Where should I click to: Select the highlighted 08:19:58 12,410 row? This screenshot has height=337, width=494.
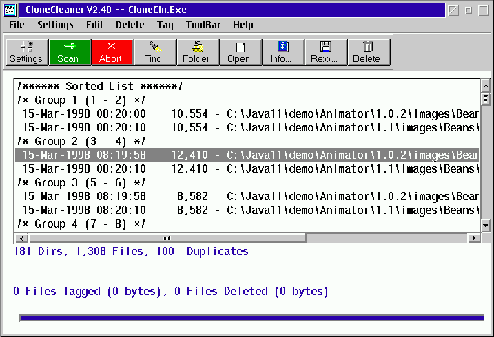point(247,155)
